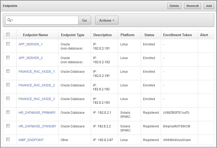
Task: Click Oracle (non-database) type of APP_SERVER_1
Action: pos(72,46)
